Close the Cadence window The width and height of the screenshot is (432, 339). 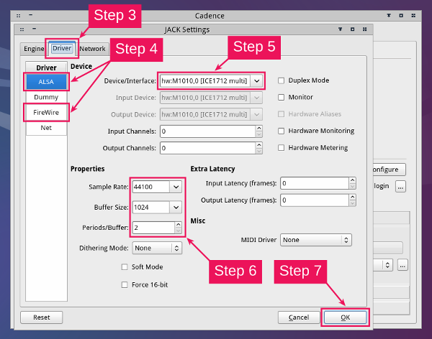point(413,16)
